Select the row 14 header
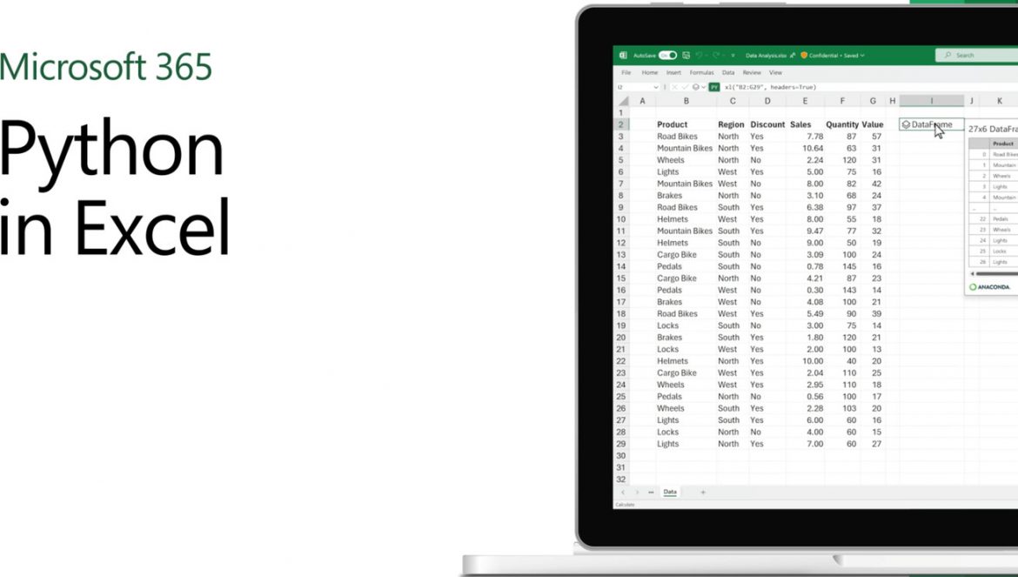 [x=621, y=267]
